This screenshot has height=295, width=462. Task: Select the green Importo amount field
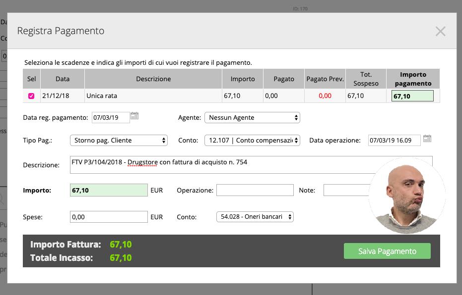(x=109, y=190)
